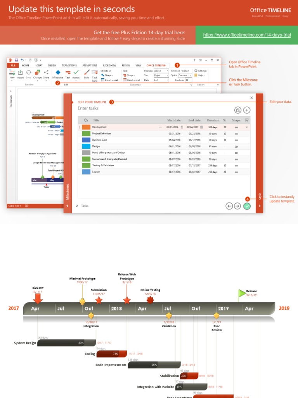Image resolution: width=298 pixels, height=398 pixels.
Task: Open the Help dropdown
Action: pyautogui.click(x=200, y=75)
